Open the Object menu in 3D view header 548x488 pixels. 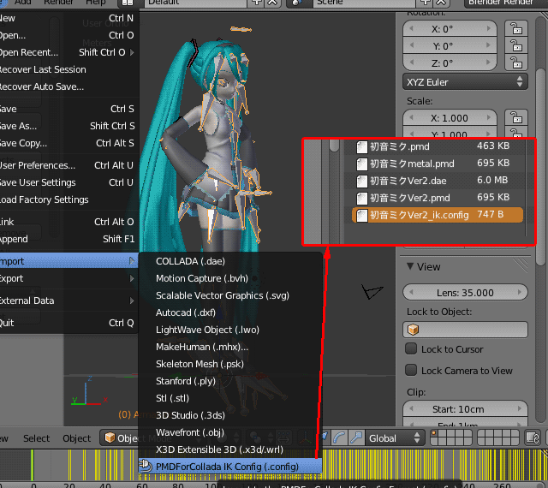tap(76, 438)
